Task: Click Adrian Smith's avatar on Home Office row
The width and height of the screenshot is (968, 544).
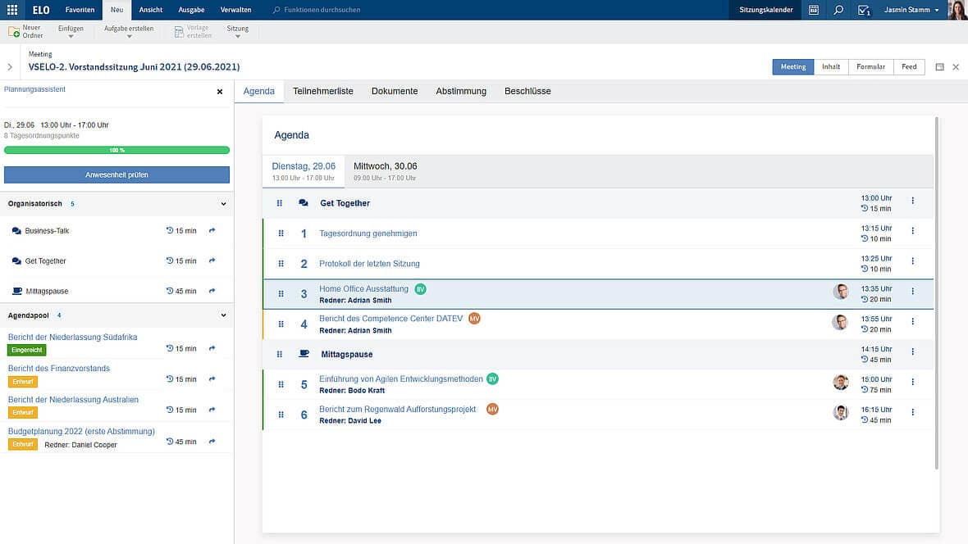Action: 840,292
